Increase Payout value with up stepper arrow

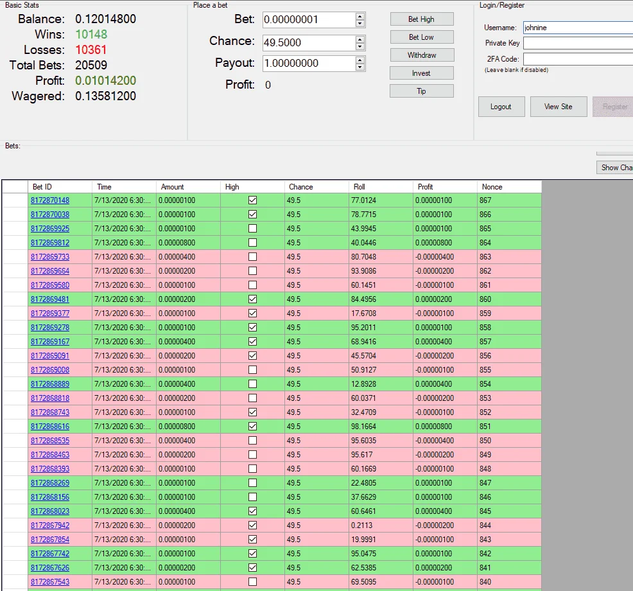pyautogui.click(x=360, y=60)
